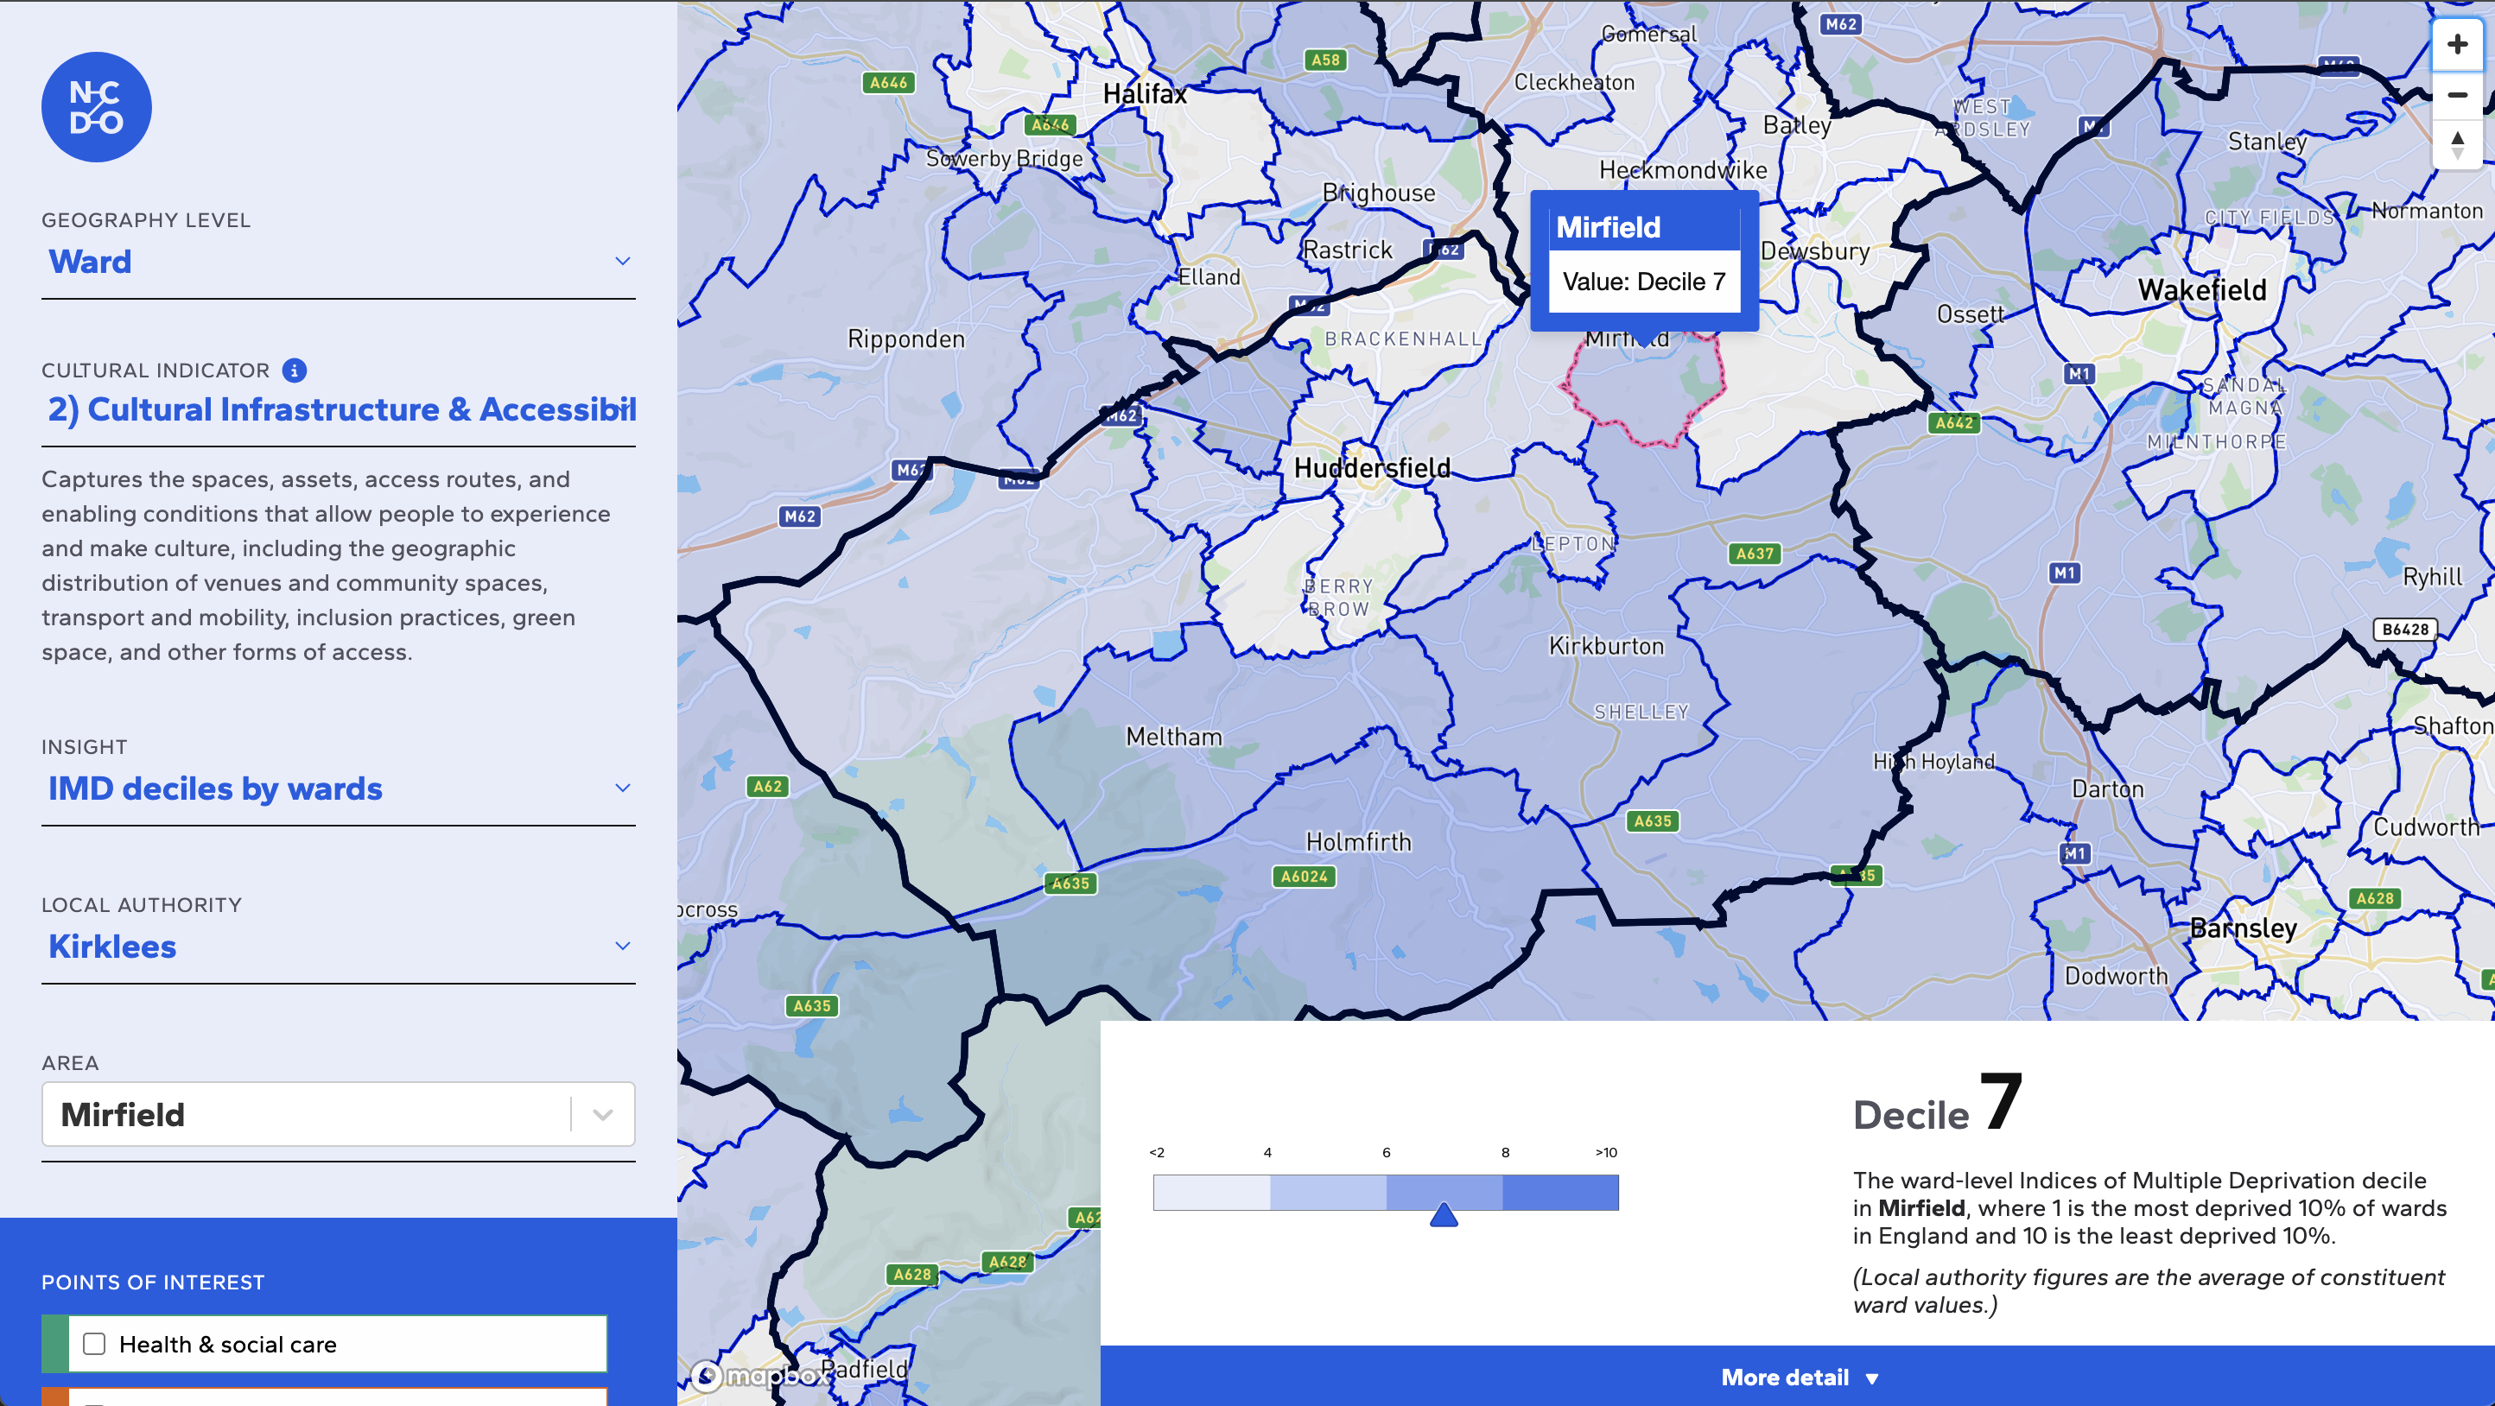Click the Halifax label on the map
Viewport: 2495px width, 1406px height.
tap(1145, 94)
